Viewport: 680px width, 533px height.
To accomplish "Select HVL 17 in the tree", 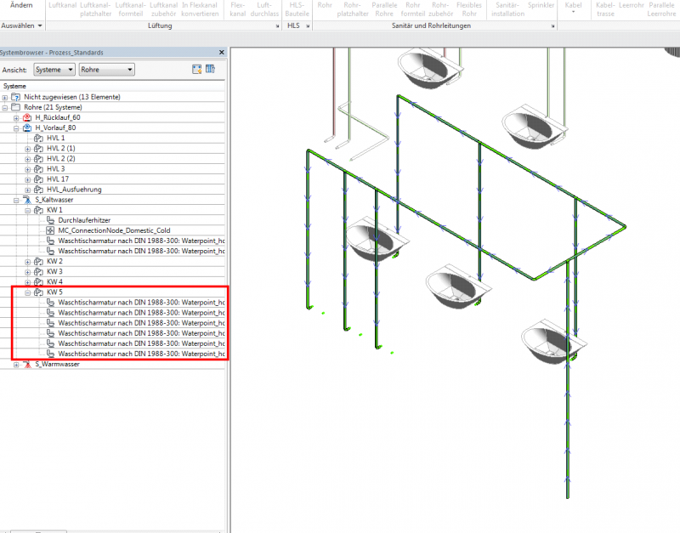I will 58,179.
